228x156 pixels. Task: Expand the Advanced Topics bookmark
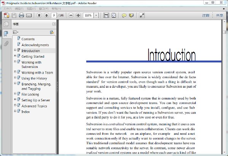click(15, 105)
